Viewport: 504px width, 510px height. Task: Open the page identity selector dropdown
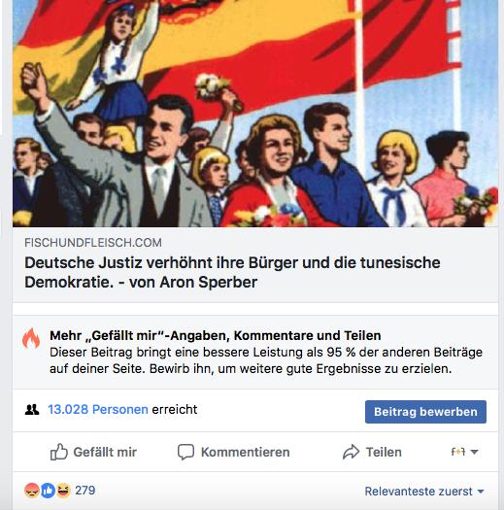pyautogui.click(x=464, y=452)
